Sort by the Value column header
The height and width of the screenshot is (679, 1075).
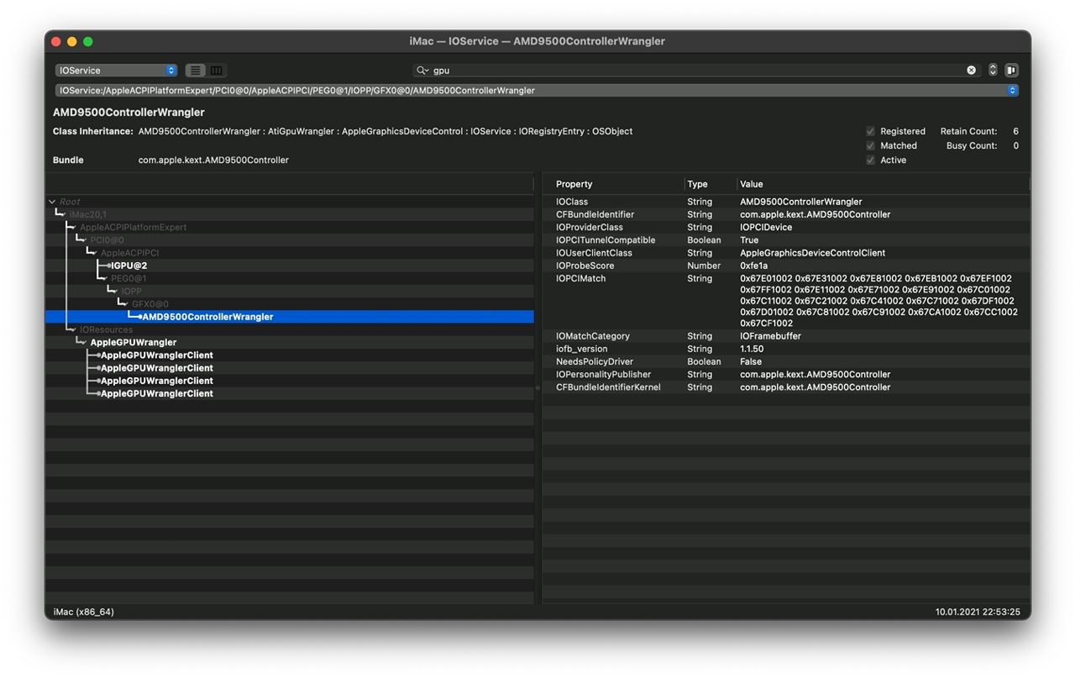pos(883,184)
